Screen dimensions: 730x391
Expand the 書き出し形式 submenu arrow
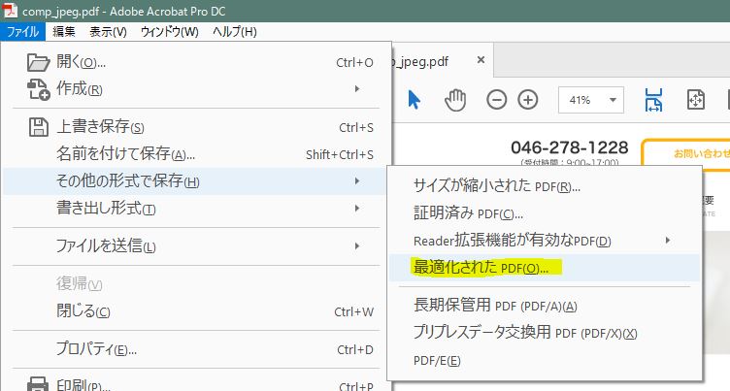coord(357,208)
